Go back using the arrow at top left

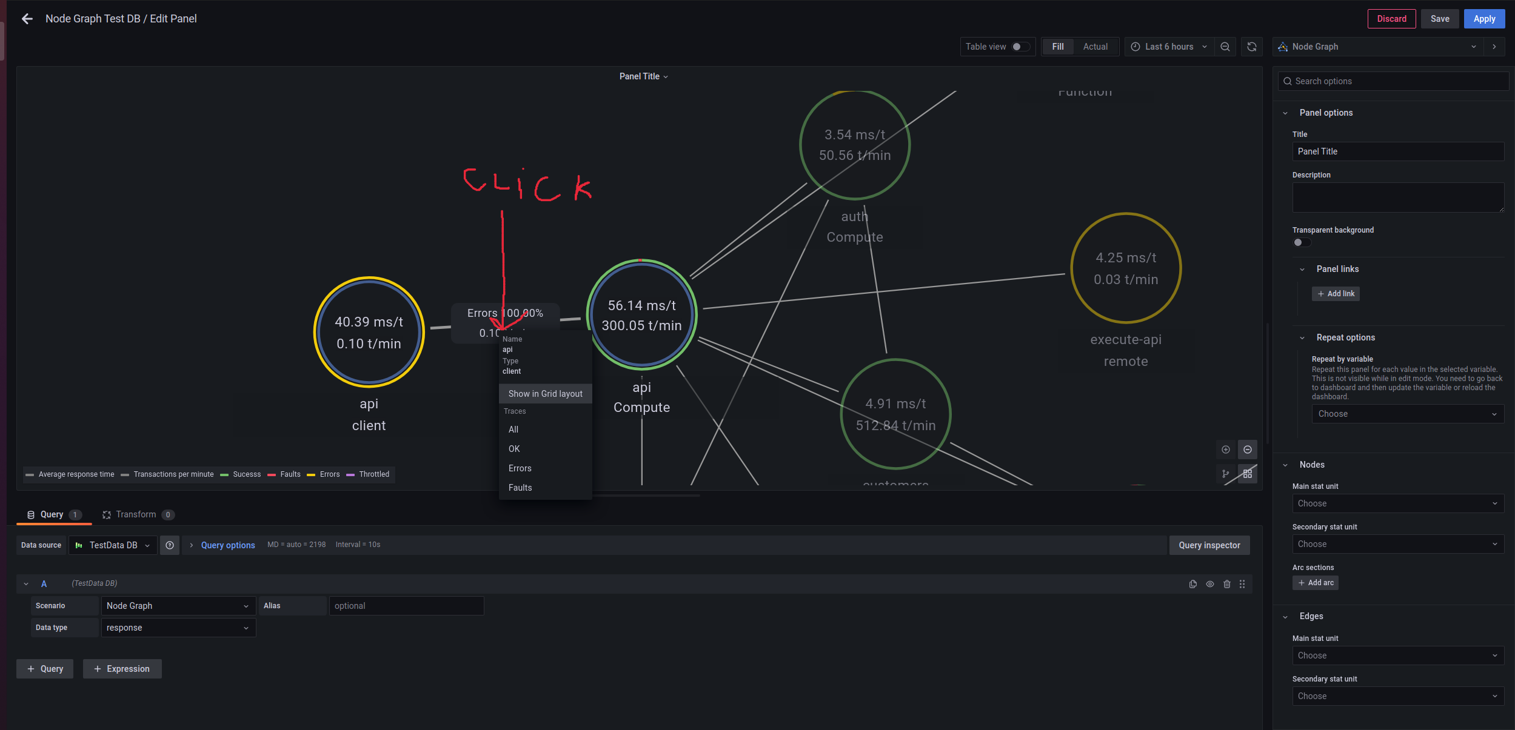click(28, 19)
